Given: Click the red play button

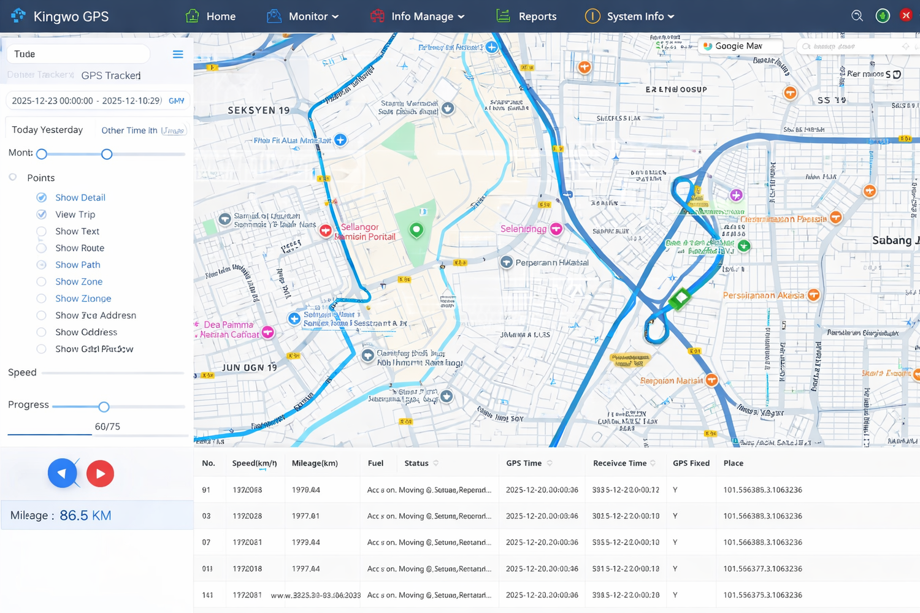Looking at the screenshot, I should tap(100, 473).
